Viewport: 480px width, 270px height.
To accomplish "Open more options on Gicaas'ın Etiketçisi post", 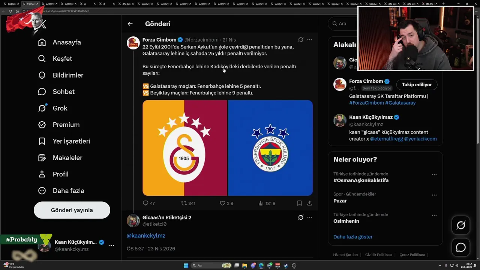I will click(x=309, y=217).
